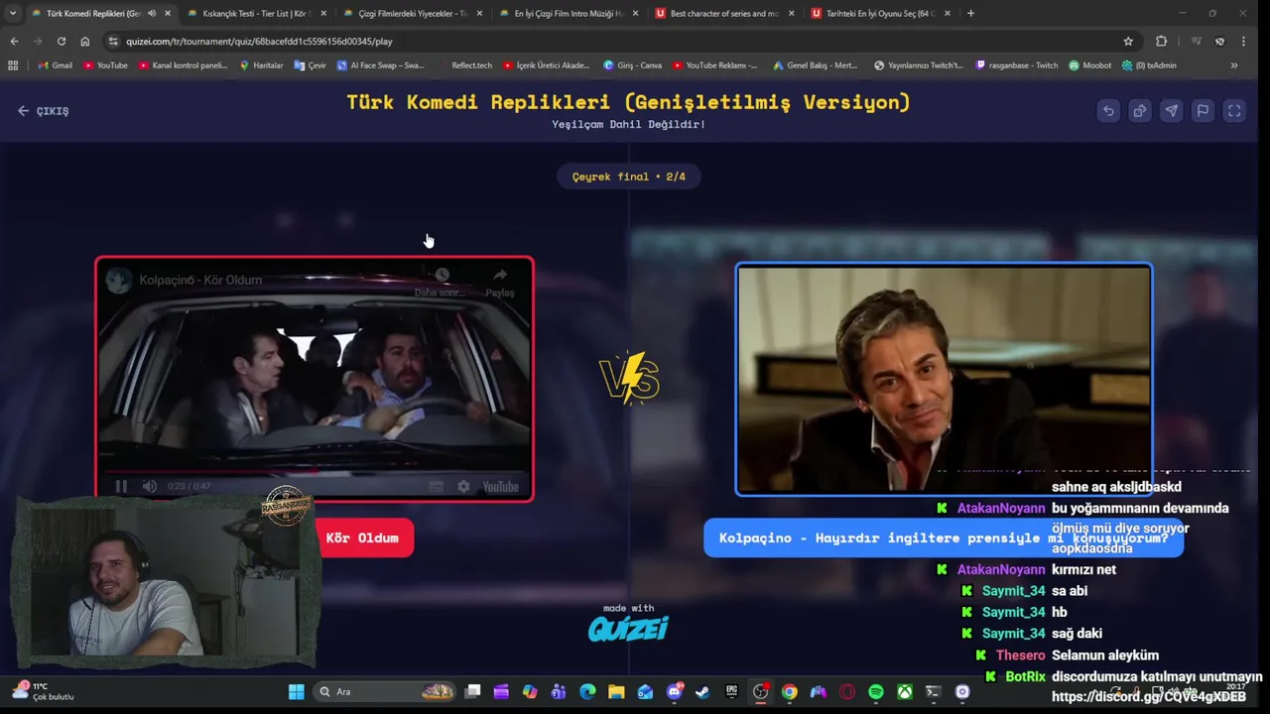Open the Giriş - Canva bookmark
This screenshot has height=714, width=1270.
(633, 65)
